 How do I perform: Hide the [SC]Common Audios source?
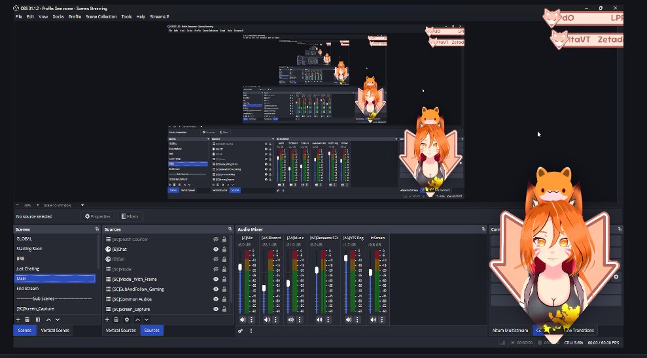click(216, 299)
